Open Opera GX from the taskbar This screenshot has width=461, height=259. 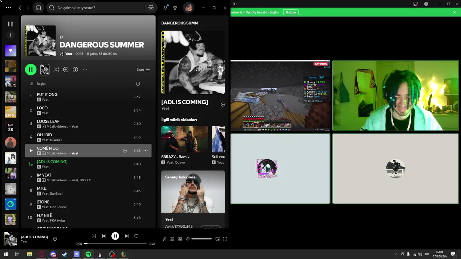pos(41,254)
